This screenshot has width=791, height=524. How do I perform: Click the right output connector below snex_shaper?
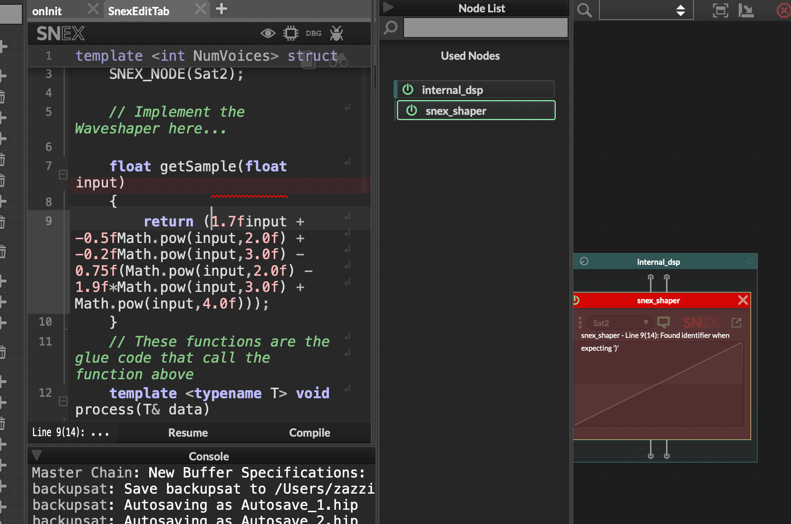[667, 455]
